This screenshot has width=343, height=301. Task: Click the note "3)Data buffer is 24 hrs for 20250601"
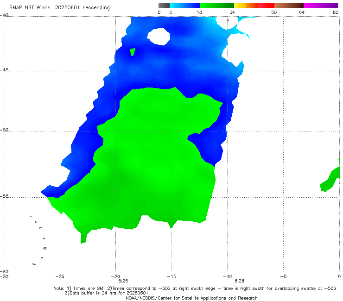[x=107, y=293]
